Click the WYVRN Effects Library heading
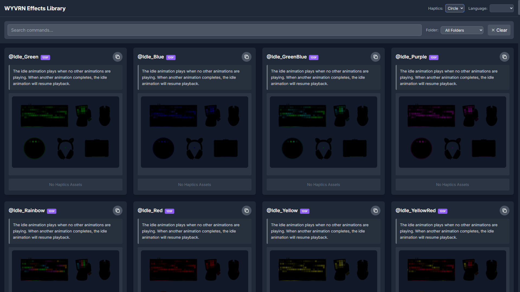 [34, 8]
